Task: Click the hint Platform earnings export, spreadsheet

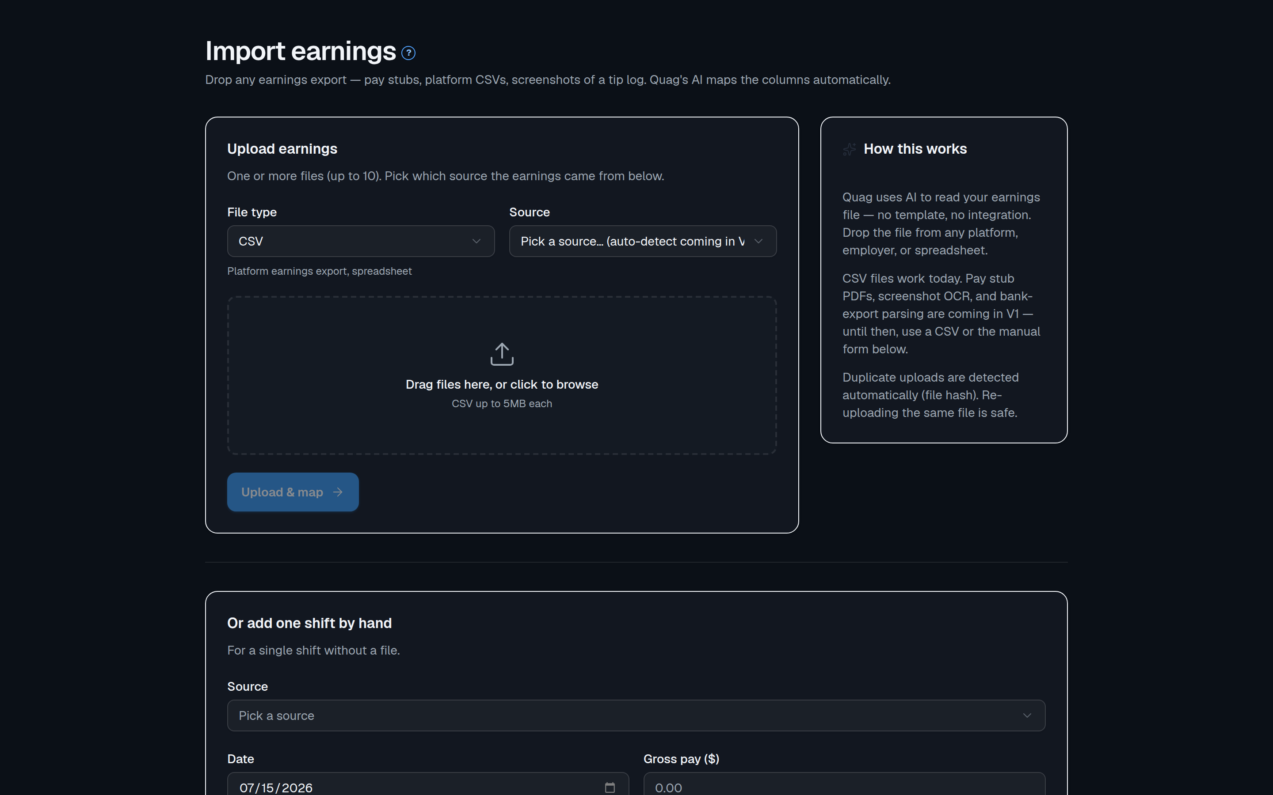Action: point(319,271)
